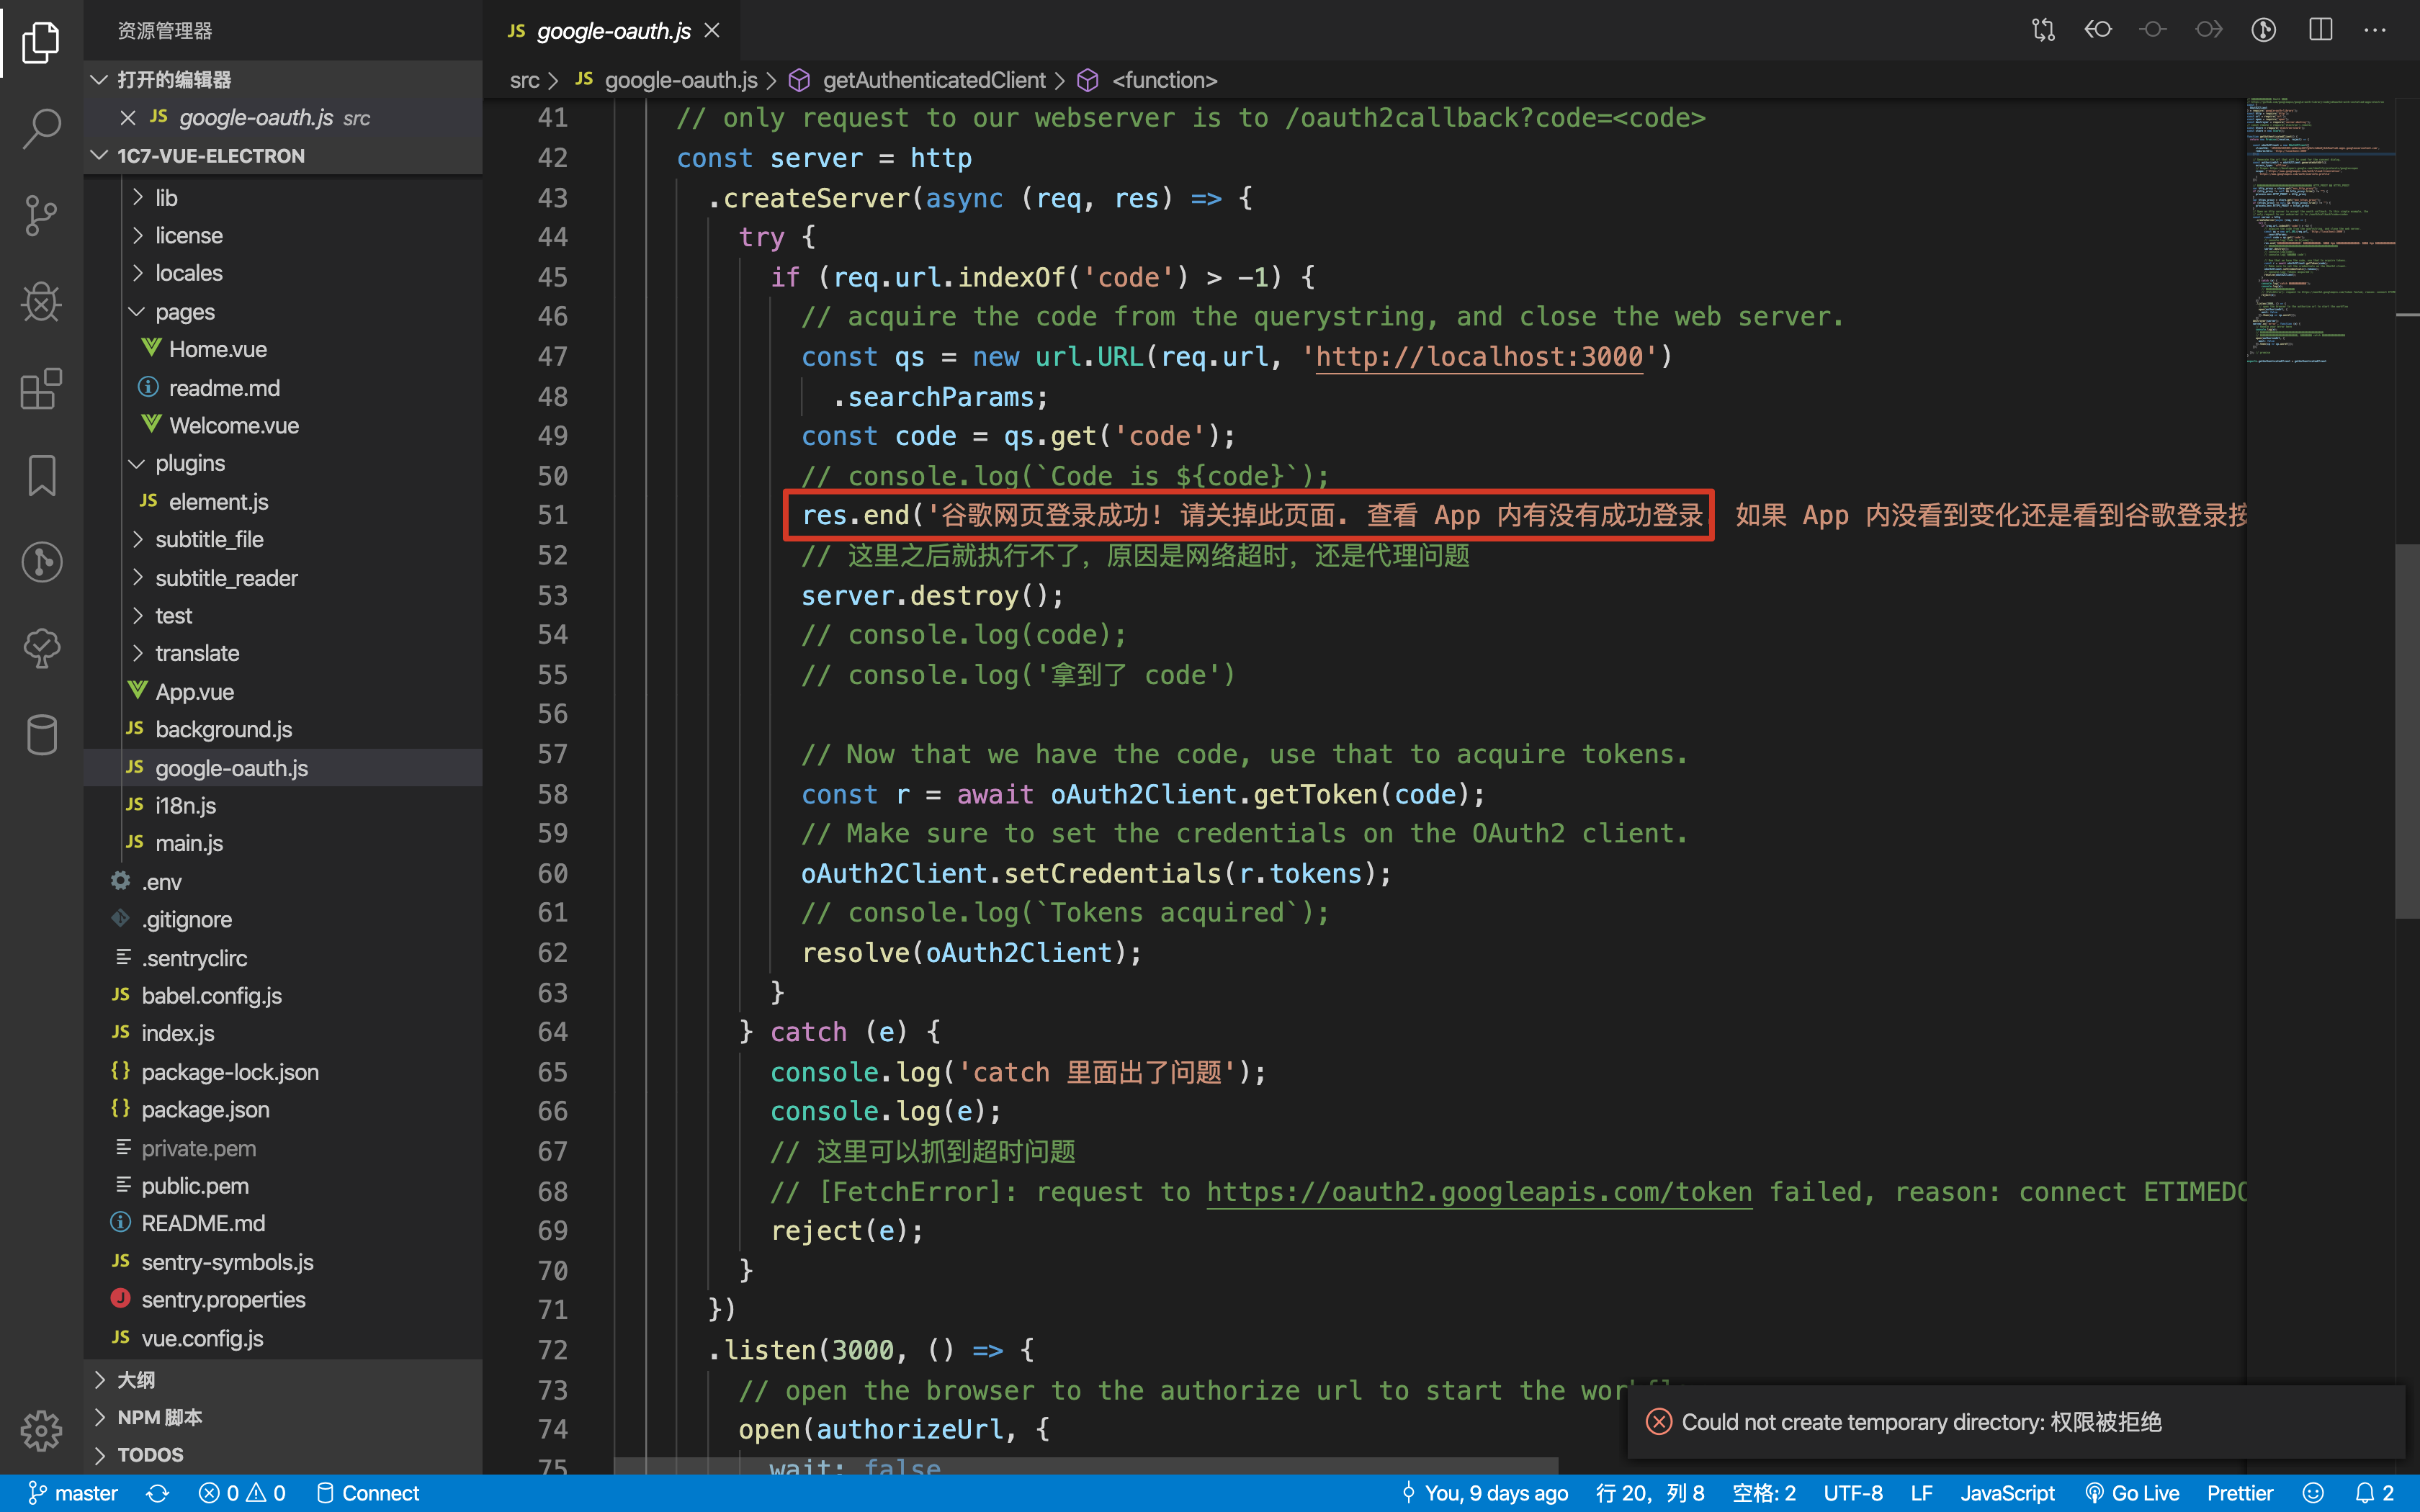The image size is (2420, 1512).
Task: Toggle Prettier in the status bar
Action: (x=2240, y=1493)
